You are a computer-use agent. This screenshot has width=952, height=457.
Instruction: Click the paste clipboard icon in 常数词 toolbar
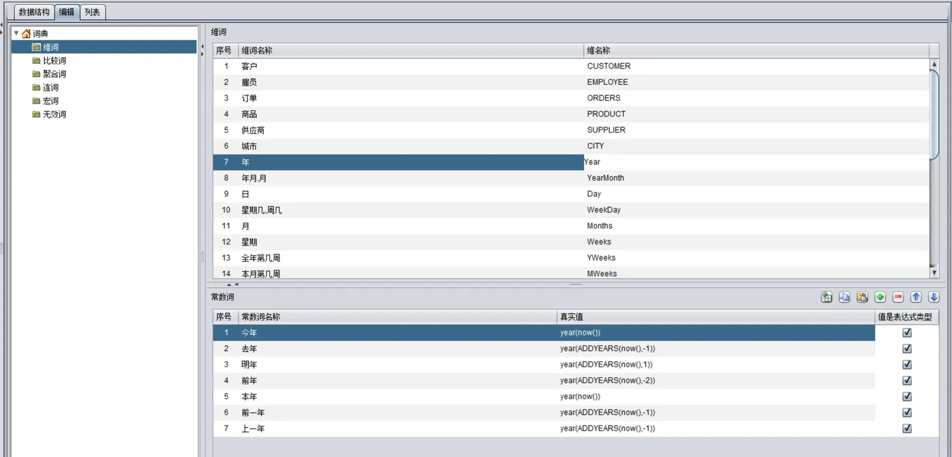(x=862, y=297)
